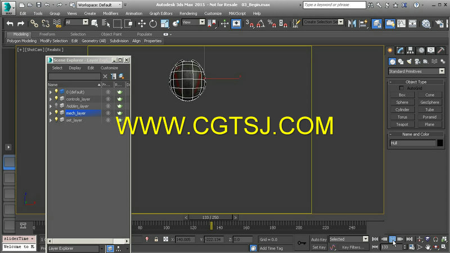The width and height of the screenshot is (450, 253).
Task: Click the Cylinder object type button
Action: point(402,110)
